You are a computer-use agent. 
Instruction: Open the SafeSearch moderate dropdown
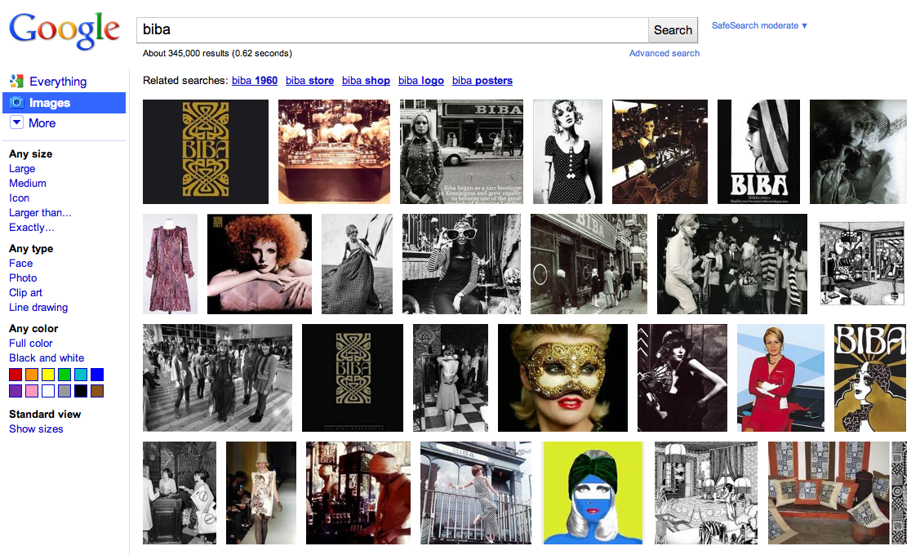tap(759, 26)
